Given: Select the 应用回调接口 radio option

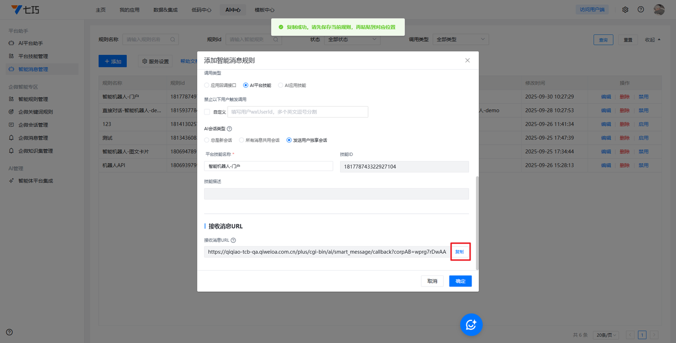Looking at the screenshot, I should point(207,85).
